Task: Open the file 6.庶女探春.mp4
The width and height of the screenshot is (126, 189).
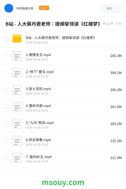Action: (x=38, y=140)
